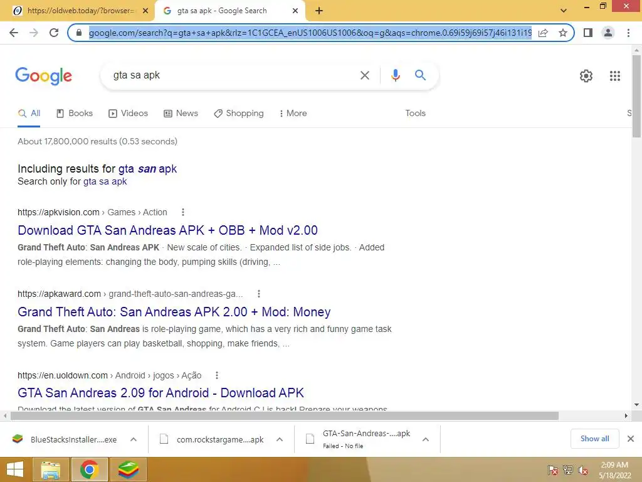
Task: Search only for gta sa apk
Action: click(x=105, y=181)
